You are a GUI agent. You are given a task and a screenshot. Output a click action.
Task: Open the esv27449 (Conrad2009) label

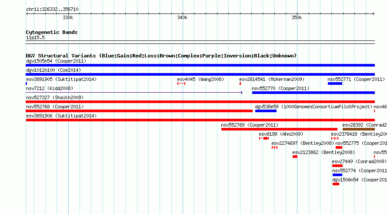pos(359,161)
